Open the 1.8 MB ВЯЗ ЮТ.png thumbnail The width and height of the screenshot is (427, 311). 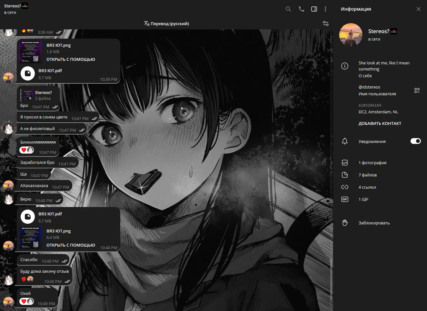pos(31,52)
